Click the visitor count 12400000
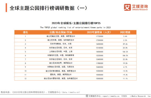Screen dimensions: 151x98 (x=99, y=59)
